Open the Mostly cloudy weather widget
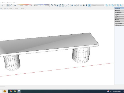The width and height of the screenshot is (124, 93). (114, 91)
